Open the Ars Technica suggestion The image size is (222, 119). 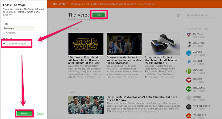click(x=199, y=115)
